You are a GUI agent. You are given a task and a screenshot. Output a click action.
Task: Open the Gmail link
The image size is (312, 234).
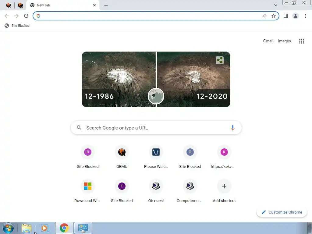click(x=268, y=41)
